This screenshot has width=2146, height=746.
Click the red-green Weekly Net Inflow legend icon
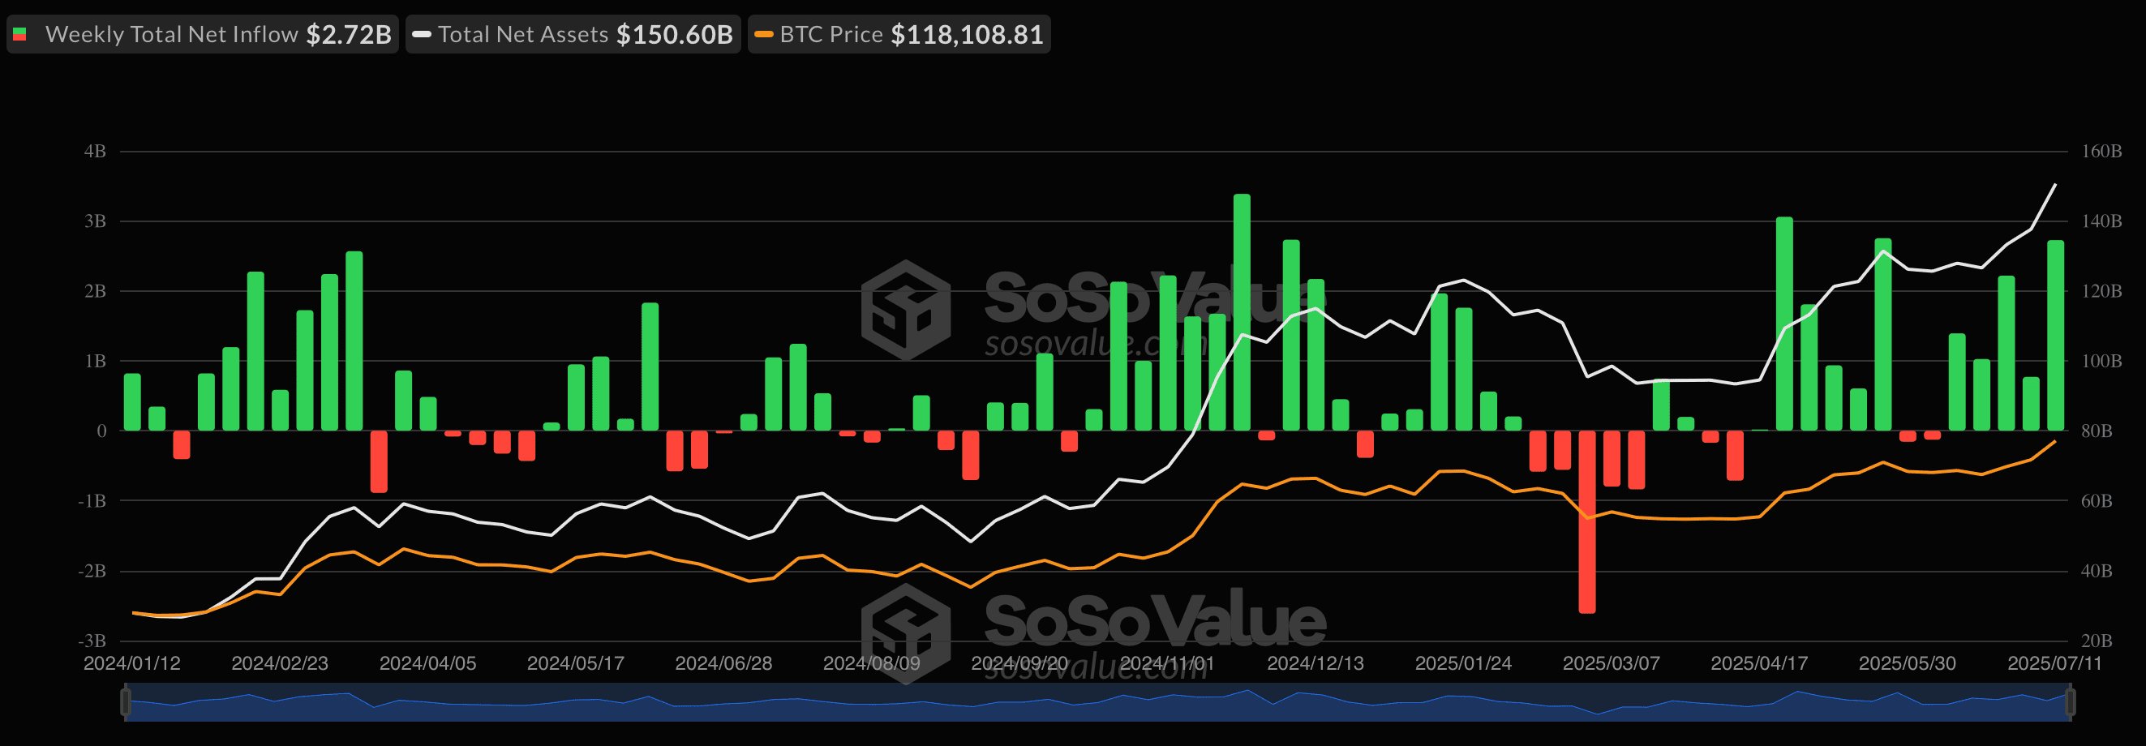click(20, 34)
